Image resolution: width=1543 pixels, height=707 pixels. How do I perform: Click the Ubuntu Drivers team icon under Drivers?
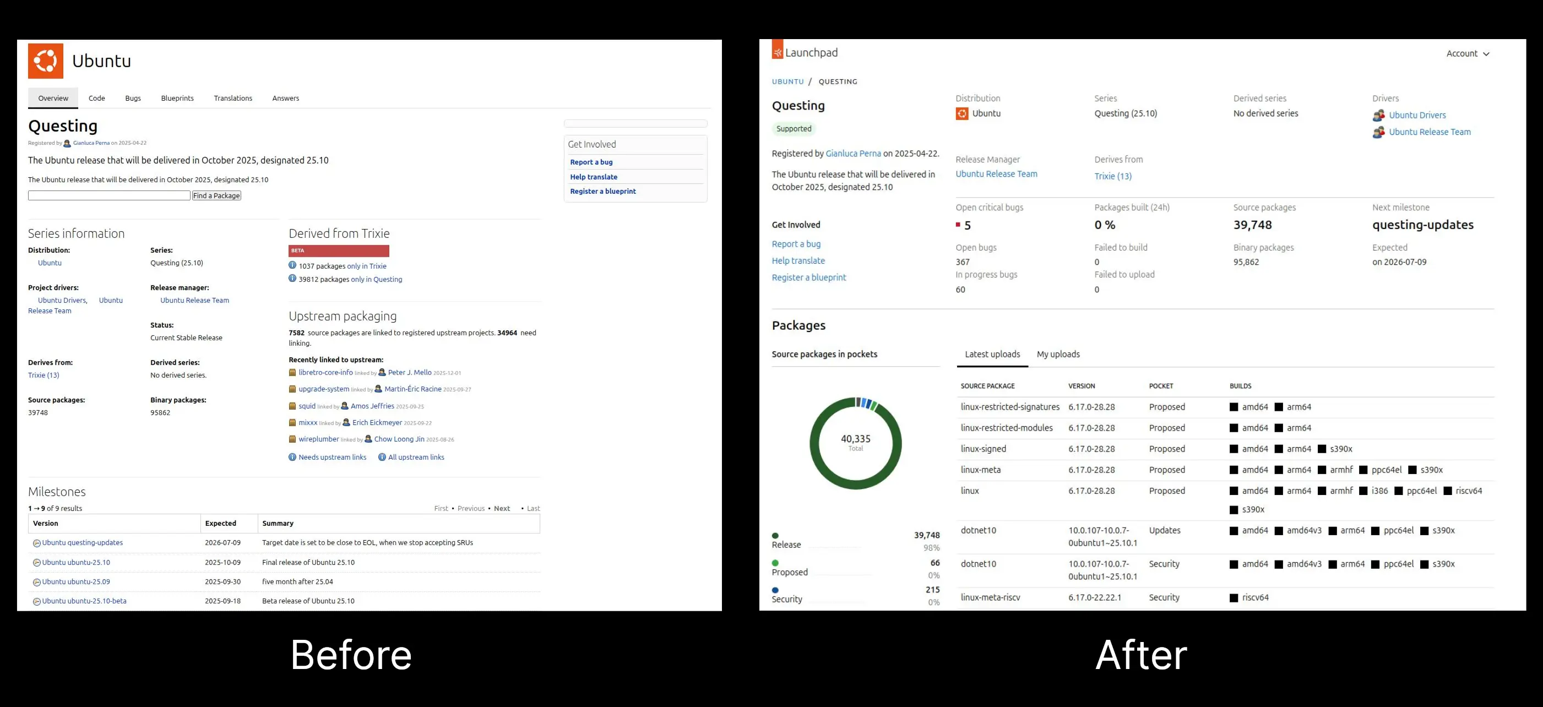[x=1378, y=115]
